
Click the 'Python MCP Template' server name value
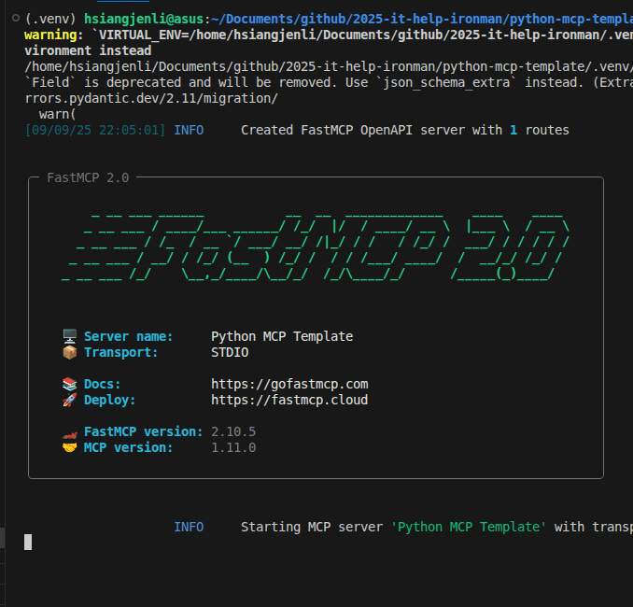pos(282,336)
